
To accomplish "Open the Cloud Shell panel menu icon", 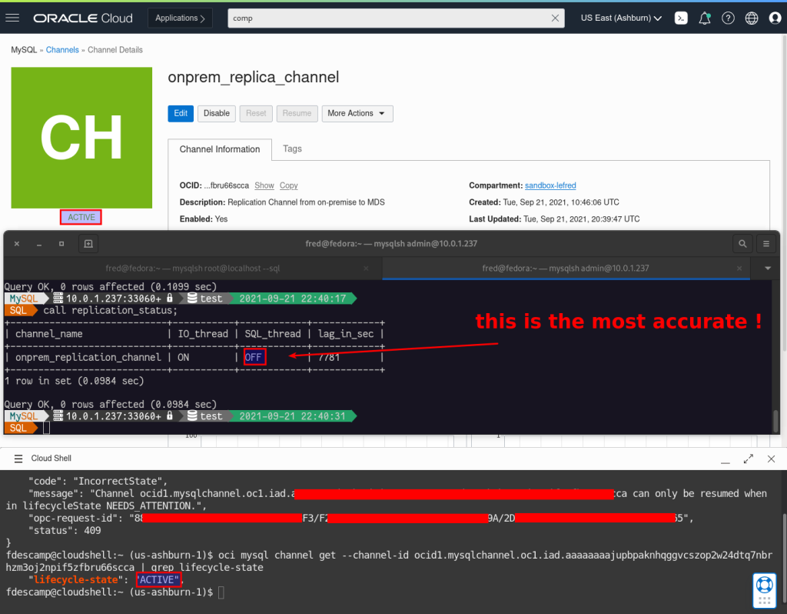I will click(18, 459).
